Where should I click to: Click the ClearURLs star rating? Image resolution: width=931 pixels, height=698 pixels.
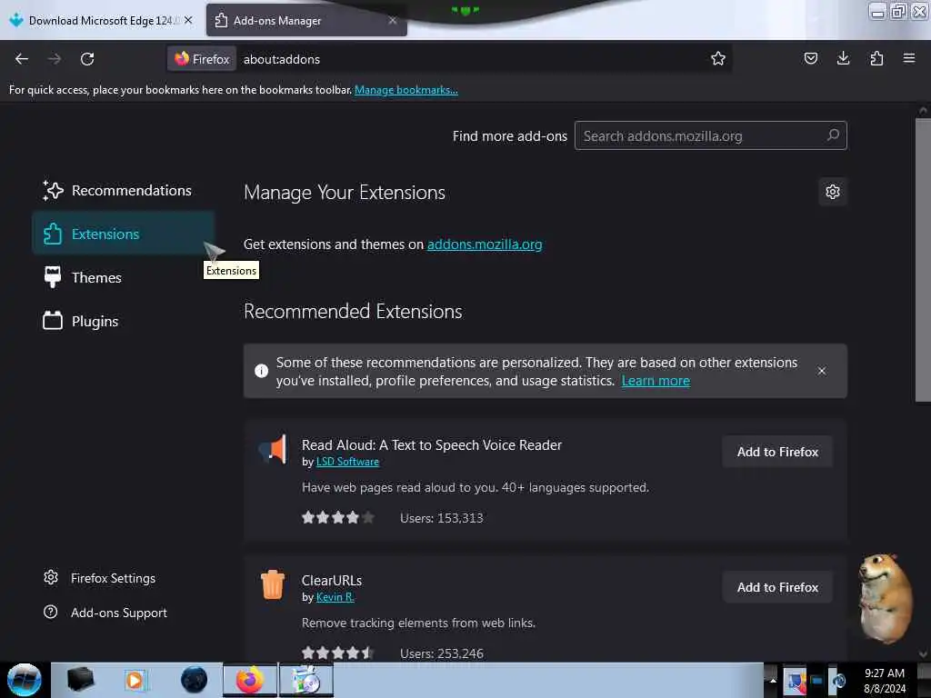click(x=338, y=653)
